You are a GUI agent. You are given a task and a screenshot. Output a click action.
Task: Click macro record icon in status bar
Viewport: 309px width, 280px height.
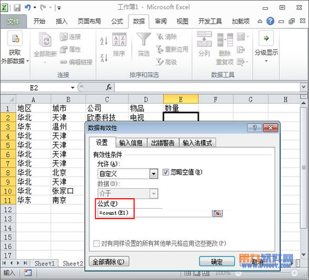(x=28, y=272)
